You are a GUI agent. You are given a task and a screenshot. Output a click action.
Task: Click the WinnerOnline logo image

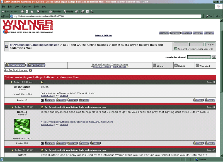(28, 27)
